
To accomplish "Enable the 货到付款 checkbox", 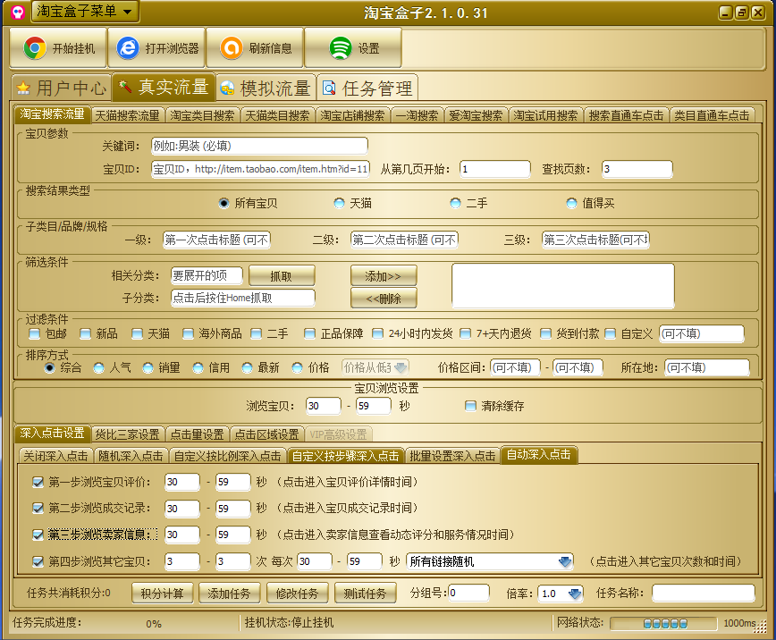I will click(x=545, y=334).
